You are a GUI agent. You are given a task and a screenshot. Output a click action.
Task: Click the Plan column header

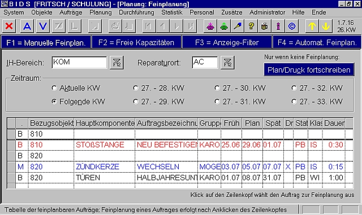pyautogui.click(x=252, y=123)
